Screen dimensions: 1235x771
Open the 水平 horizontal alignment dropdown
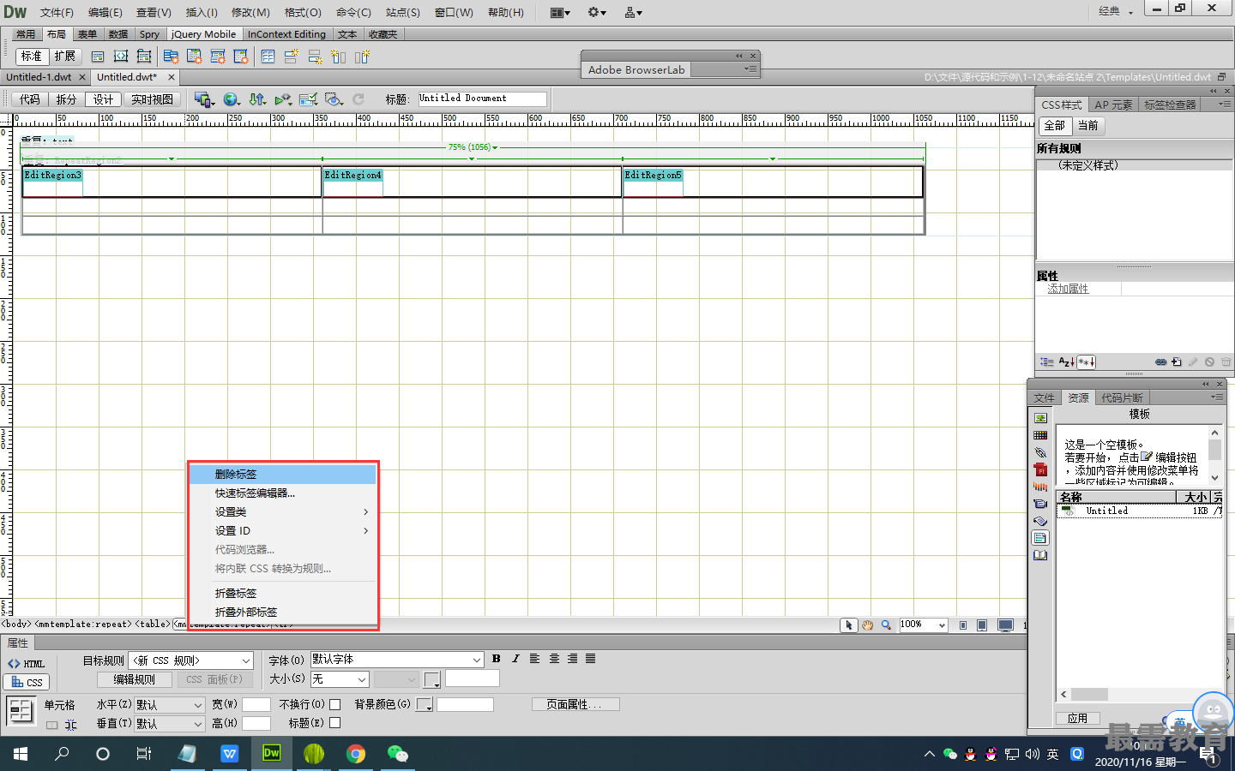click(x=169, y=705)
